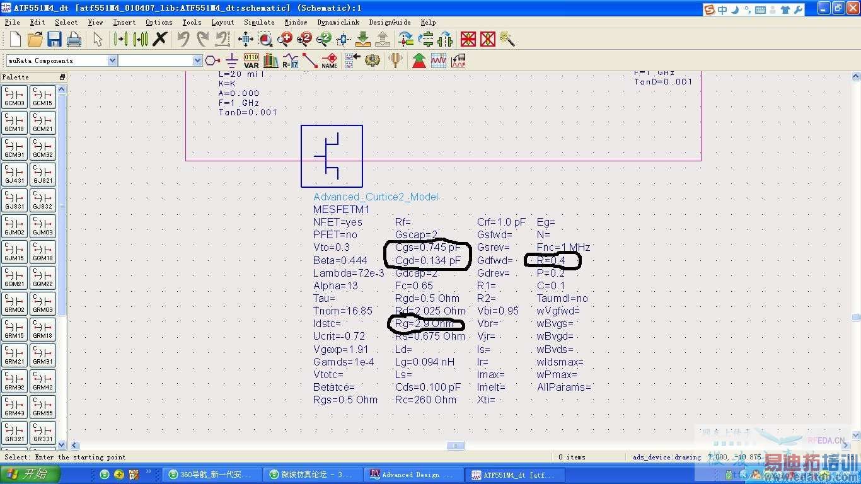Undo the last action in toolbar

183,39
